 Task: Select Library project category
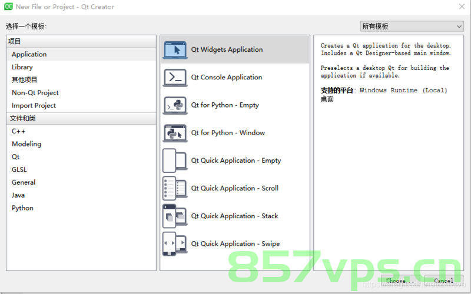tap(81, 67)
